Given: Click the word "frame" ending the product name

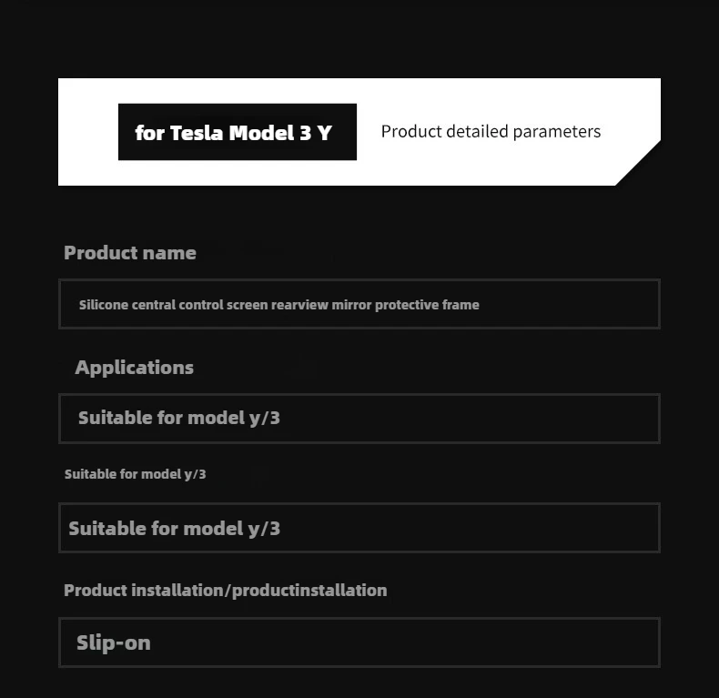Looking at the screenshot, I should 461,305.
